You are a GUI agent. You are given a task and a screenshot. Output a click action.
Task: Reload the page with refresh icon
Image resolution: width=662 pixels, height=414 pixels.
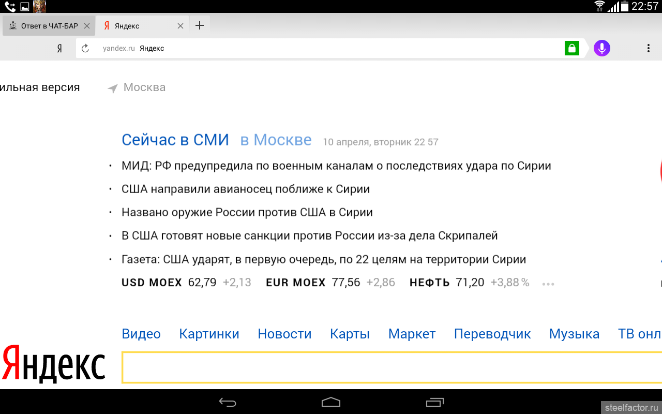85,48
